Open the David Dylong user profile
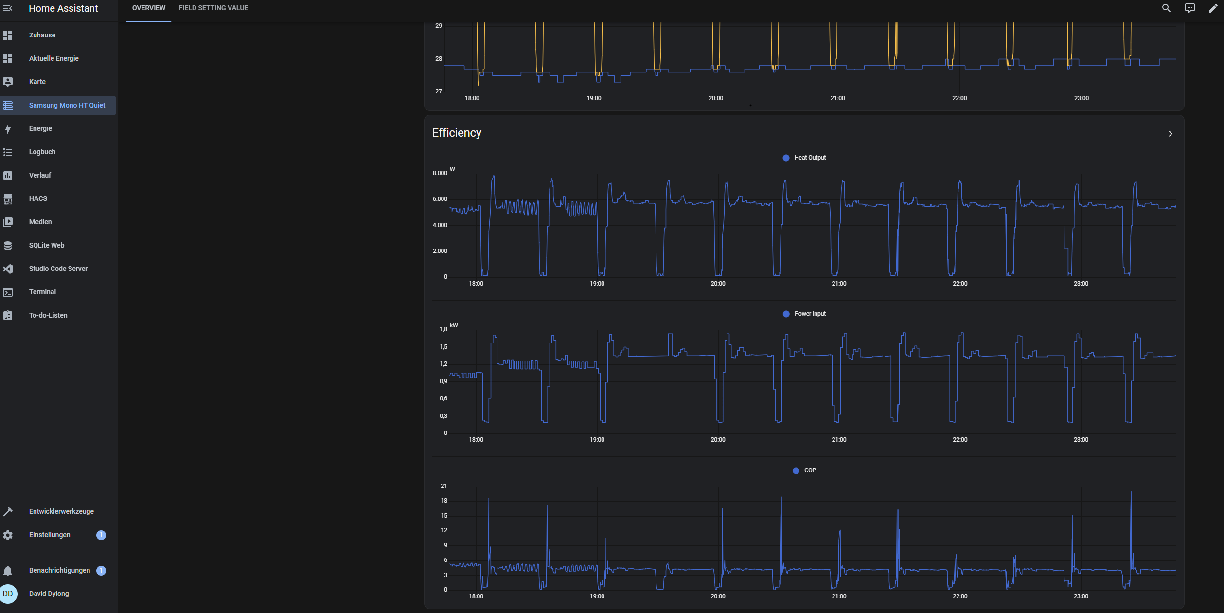The height and width of the screenshot is (613, 1224). click(49, 594)
